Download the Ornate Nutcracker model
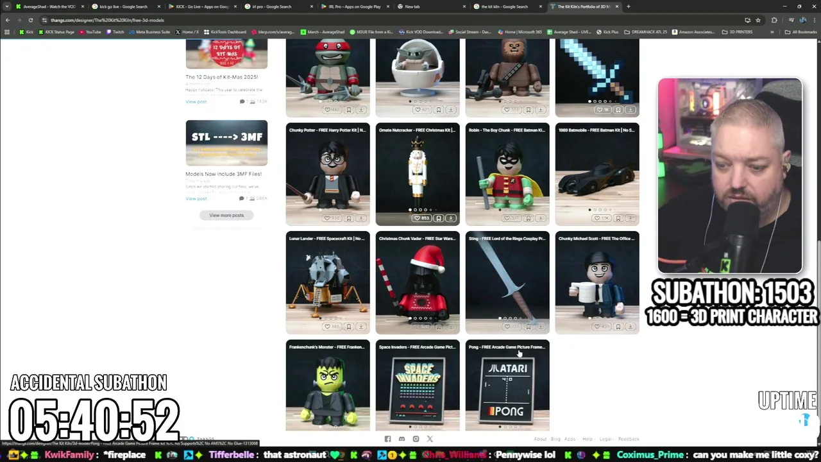 coord(451,218)
